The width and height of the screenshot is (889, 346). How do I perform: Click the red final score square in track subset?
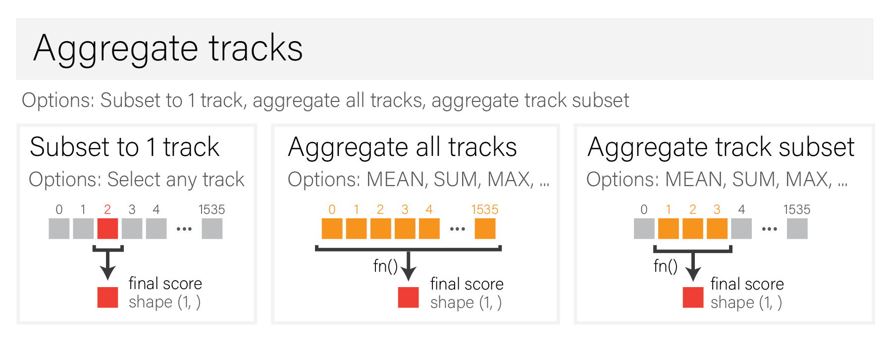(x=693, y=297)
